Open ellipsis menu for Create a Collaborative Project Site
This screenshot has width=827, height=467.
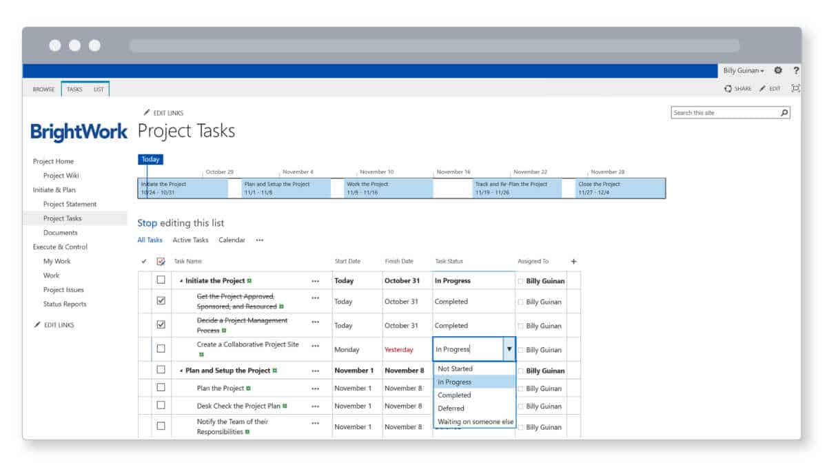(315, 346)
